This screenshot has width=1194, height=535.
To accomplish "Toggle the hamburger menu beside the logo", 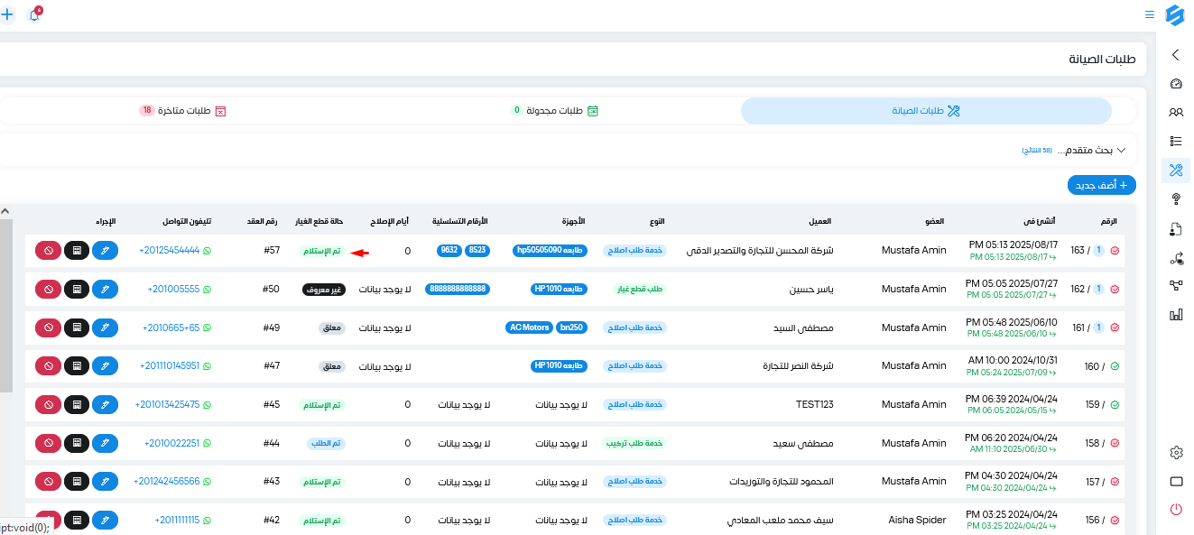I will coord(1149,15).
